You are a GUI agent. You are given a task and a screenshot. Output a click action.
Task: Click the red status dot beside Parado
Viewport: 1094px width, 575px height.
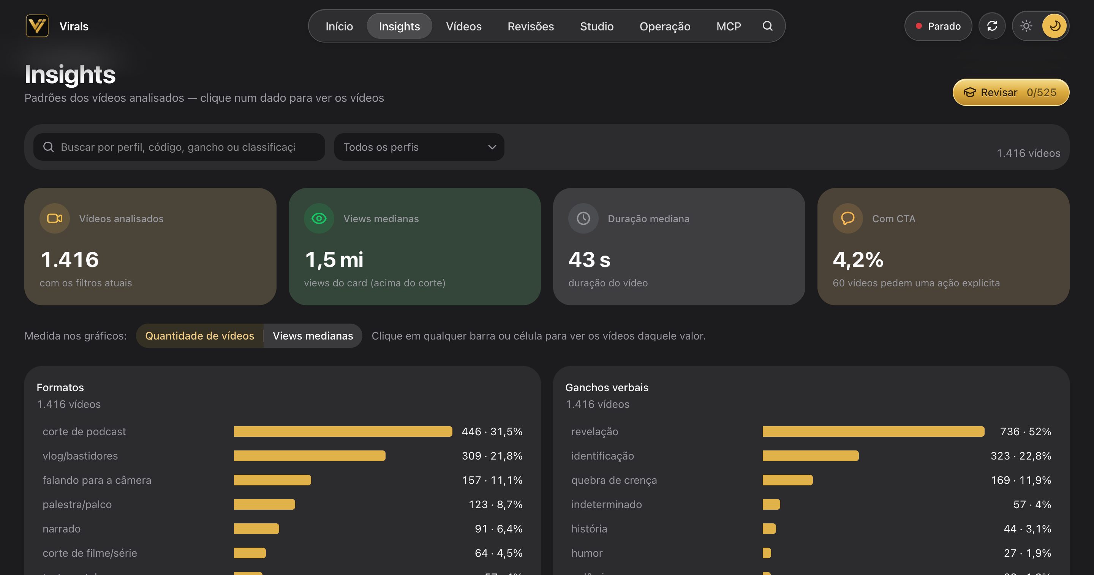(919, 26)
